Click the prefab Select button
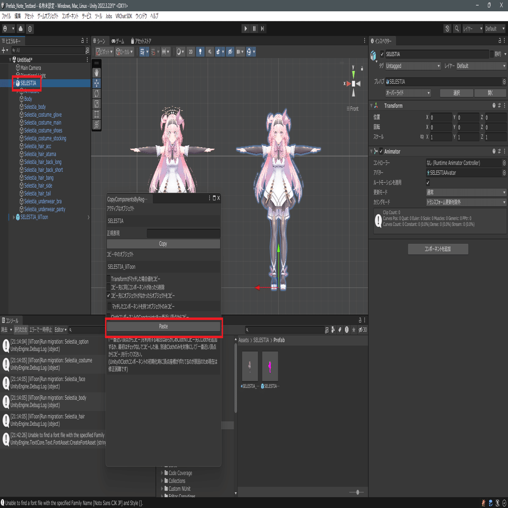Screen dimensions: 508x508 click(457, 93)
